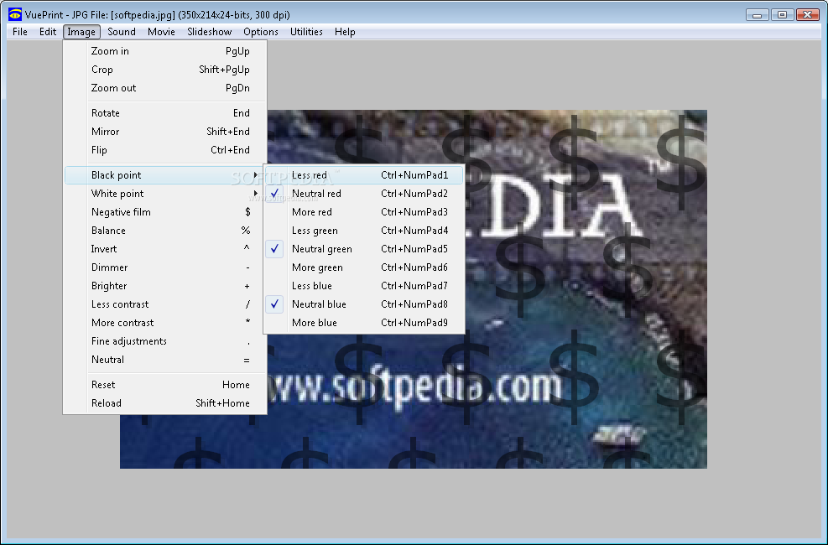
Task: Expand the Black point submenu
Action: [x=164, y=175]
